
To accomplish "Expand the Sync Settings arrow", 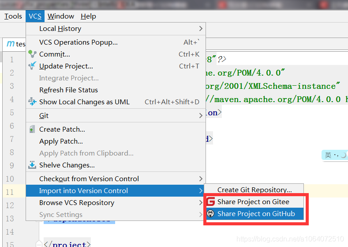I will point(201,215).
